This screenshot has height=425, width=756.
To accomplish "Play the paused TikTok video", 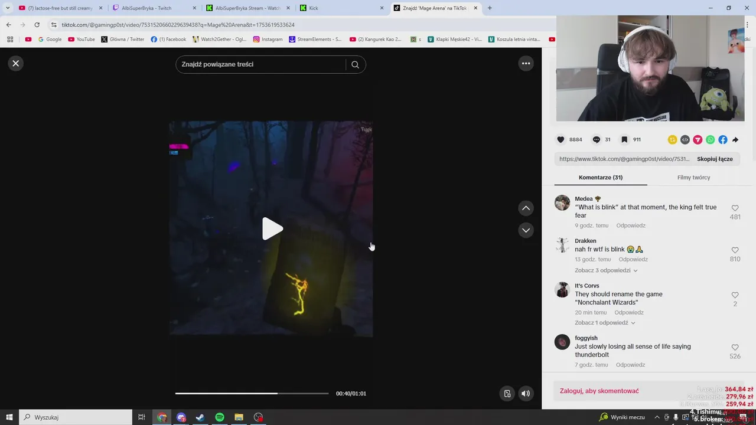I will tap(272, 229).
